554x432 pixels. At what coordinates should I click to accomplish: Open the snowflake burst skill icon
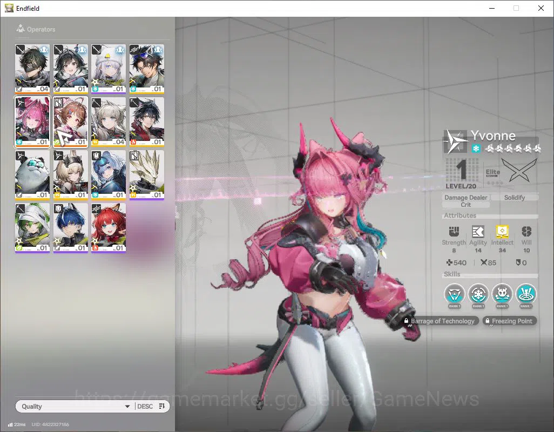(478, 294)
